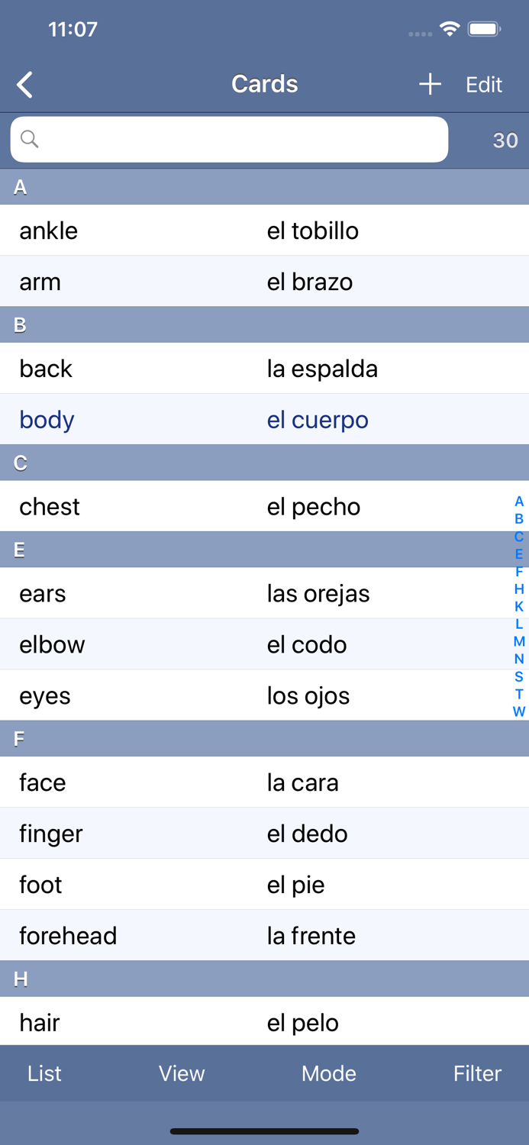Tap the card count showing 30

[x=505, y=141]
